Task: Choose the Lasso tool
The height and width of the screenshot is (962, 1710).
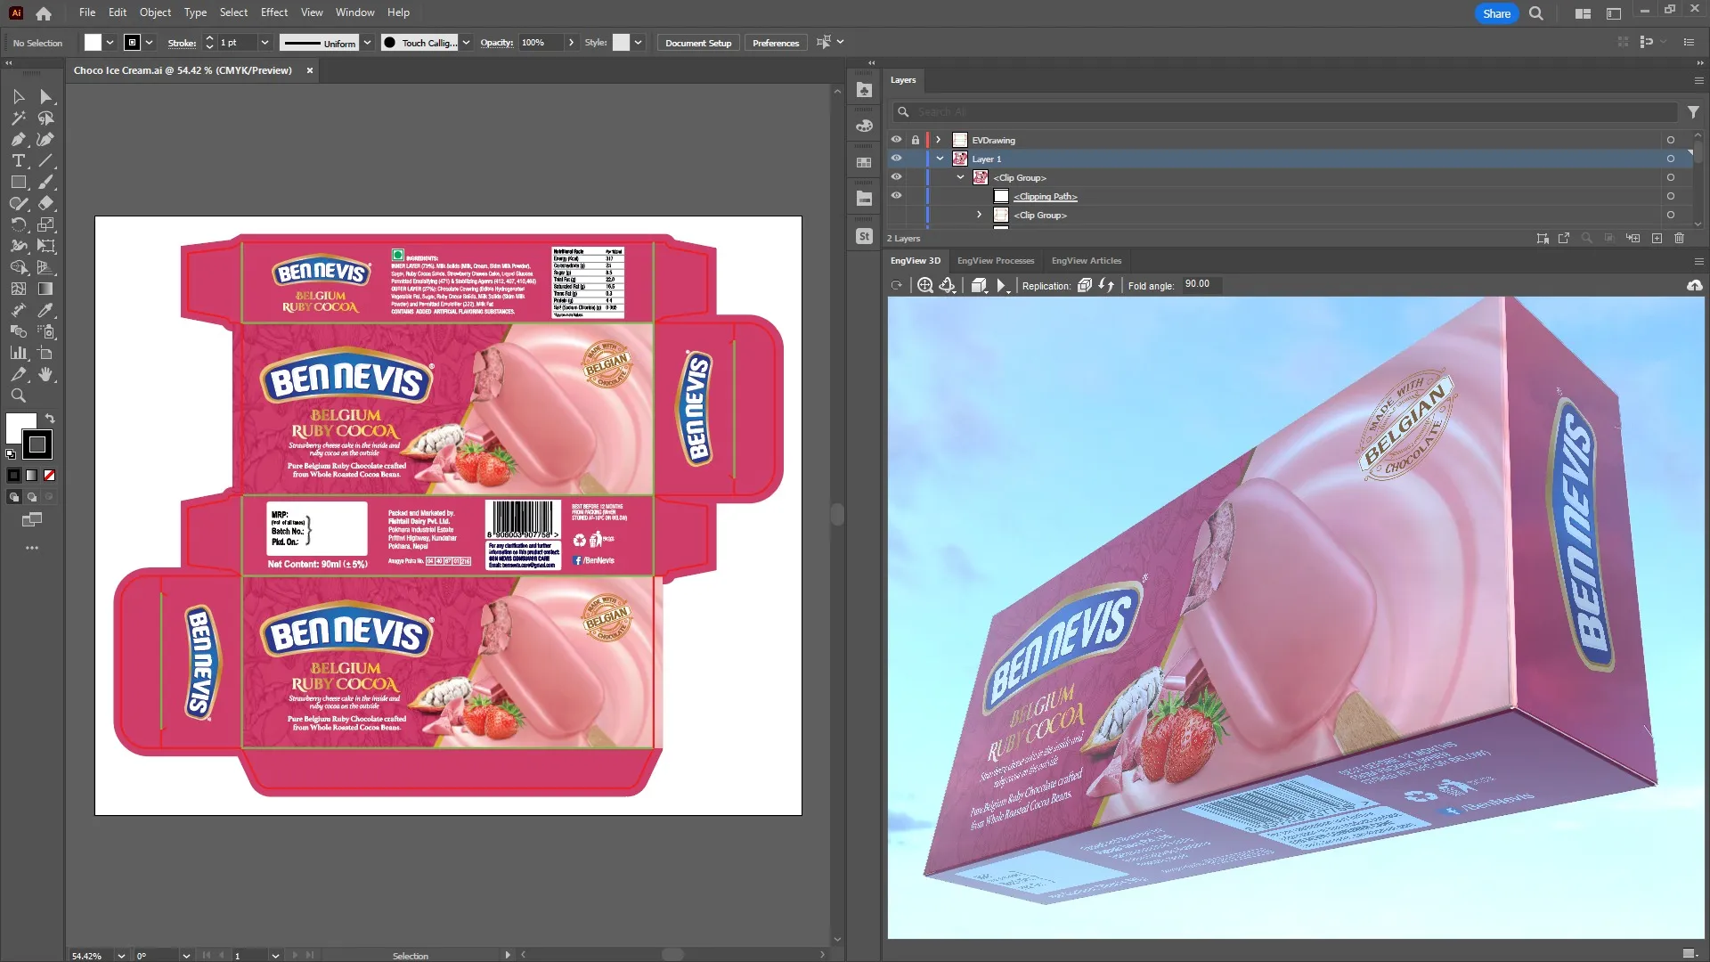Action: [x=46, y=118]
